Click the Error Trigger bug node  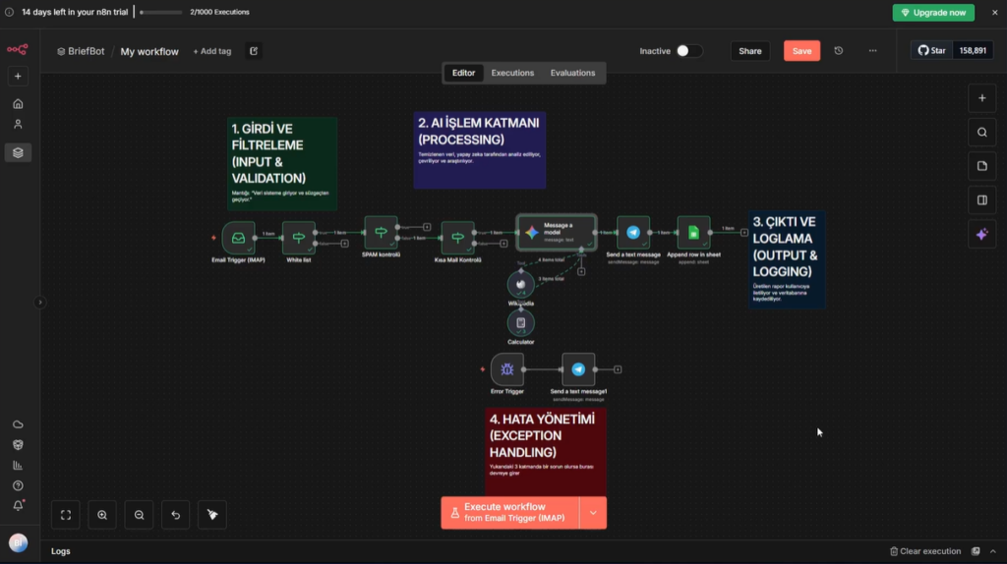point(507,369)
